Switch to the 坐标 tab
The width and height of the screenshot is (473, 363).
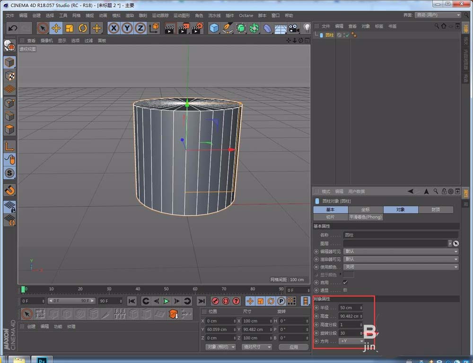tap(365, 210)
